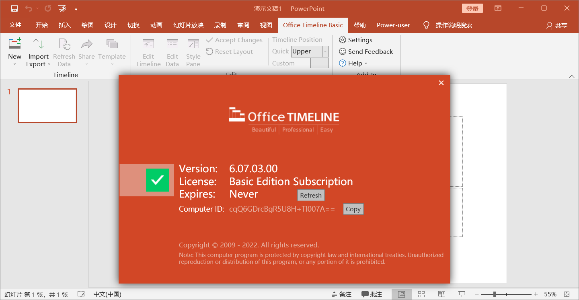
Task: Click the green license checkmark icon
Action: pyautogui.click(x=158, y=180)
